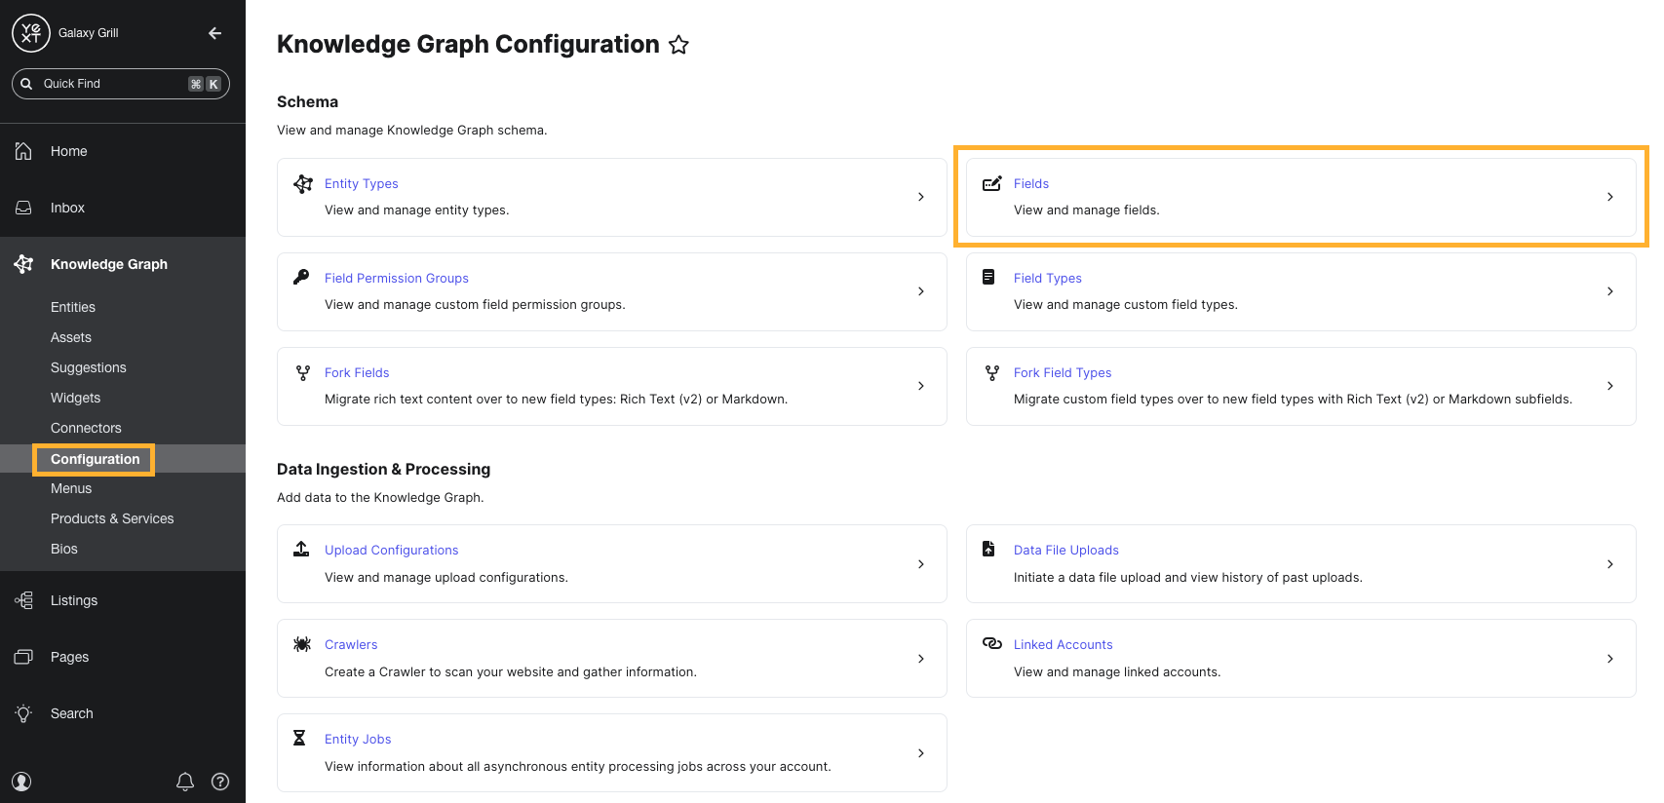Click the Home house icon
The width and height of the screenshot is (1664, 803).
point(23,151)
